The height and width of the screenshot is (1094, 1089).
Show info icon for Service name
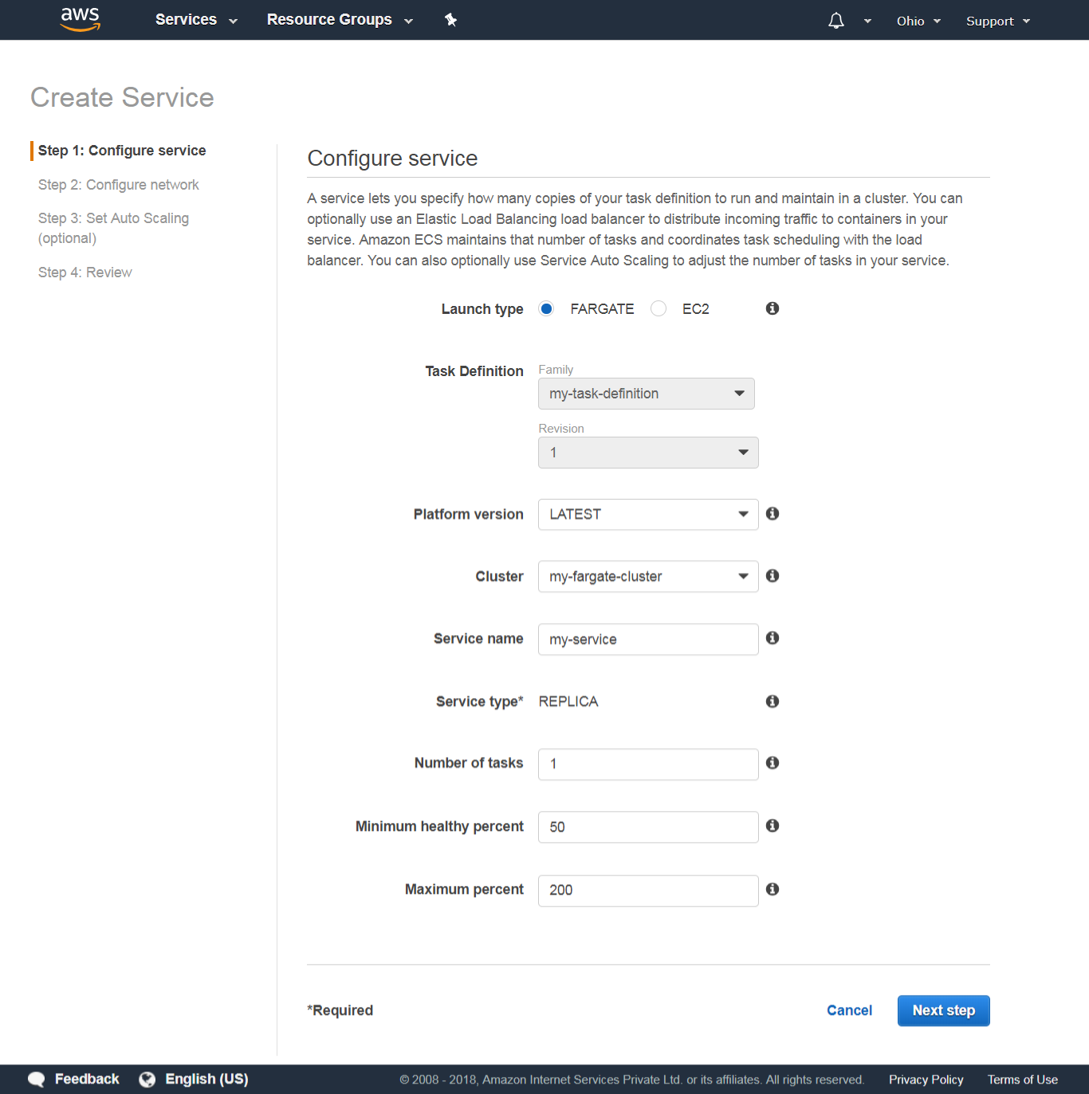[x=773, y=638]
